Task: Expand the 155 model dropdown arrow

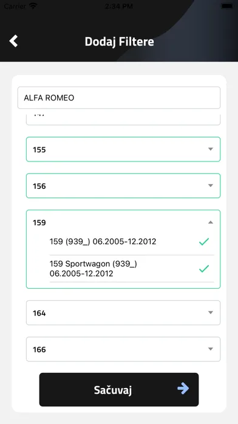Action: pos(211,149)
